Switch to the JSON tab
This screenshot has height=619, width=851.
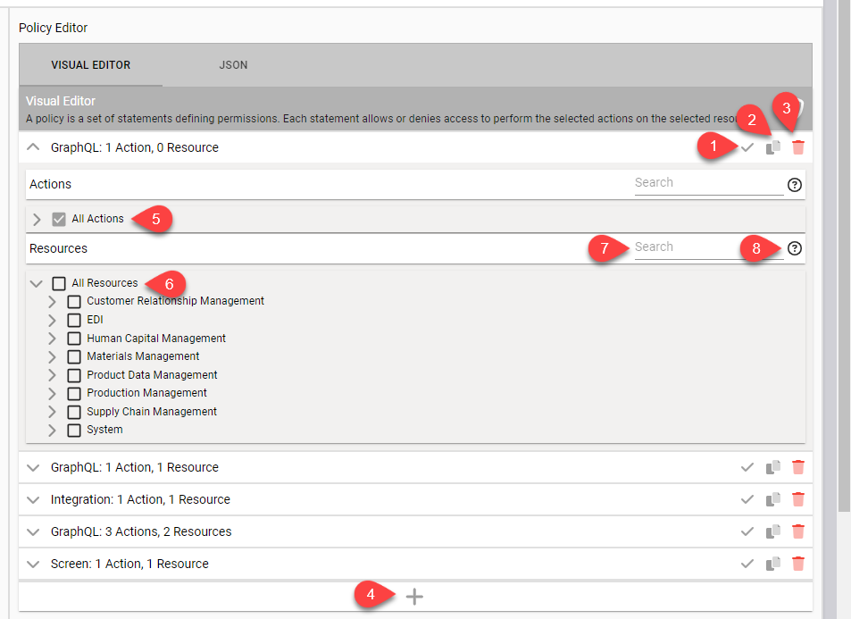233,65
